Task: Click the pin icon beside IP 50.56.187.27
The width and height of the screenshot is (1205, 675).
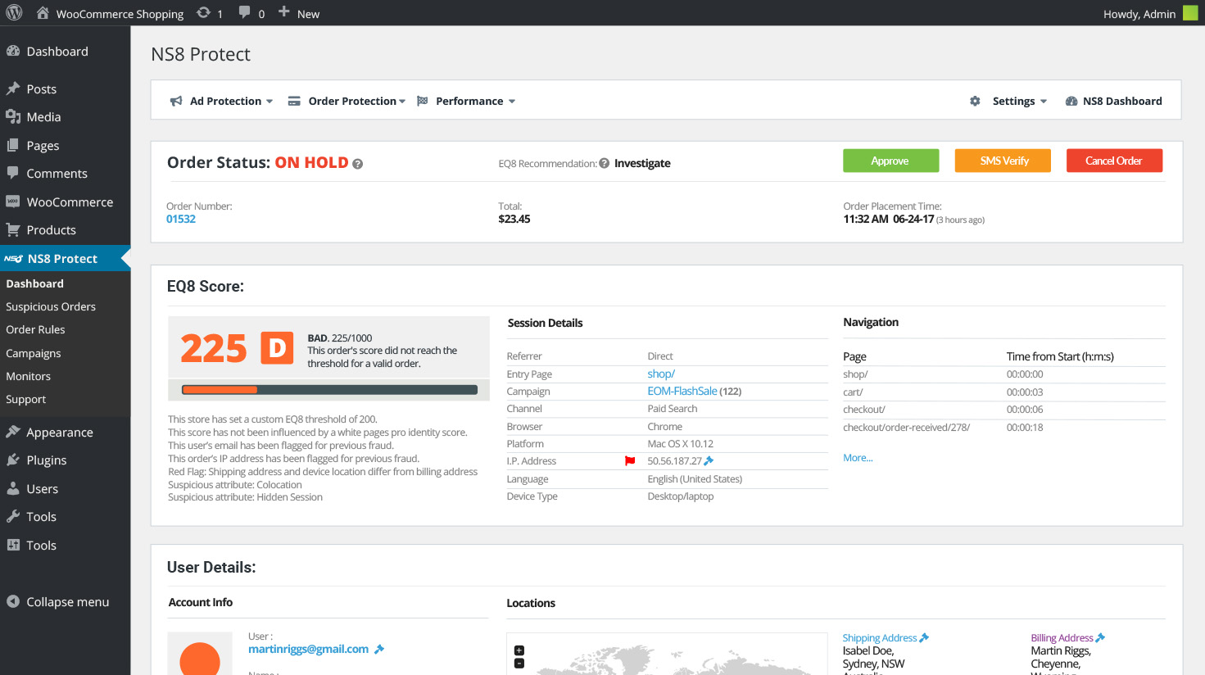Action: [709, 461]
